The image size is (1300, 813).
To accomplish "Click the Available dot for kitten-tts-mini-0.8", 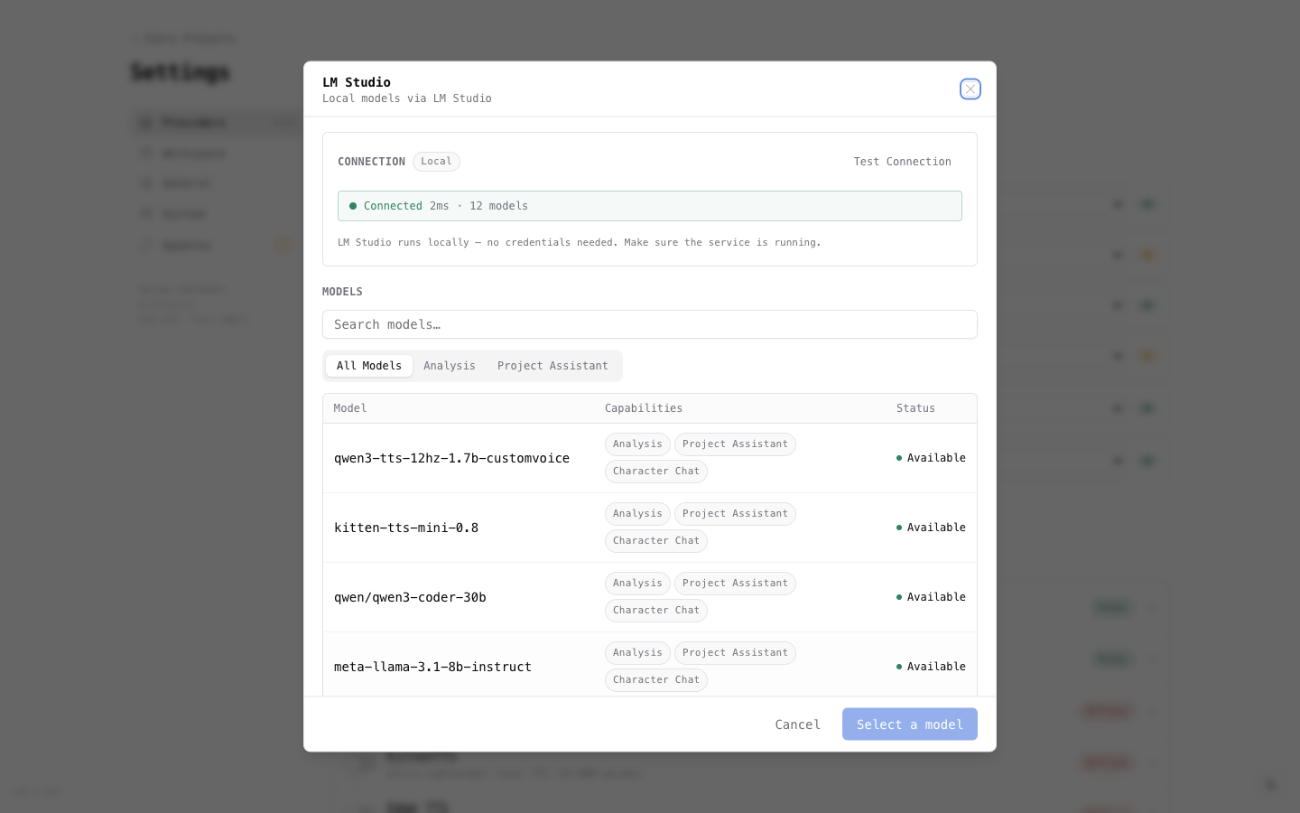I will click(x=898, y=528).
